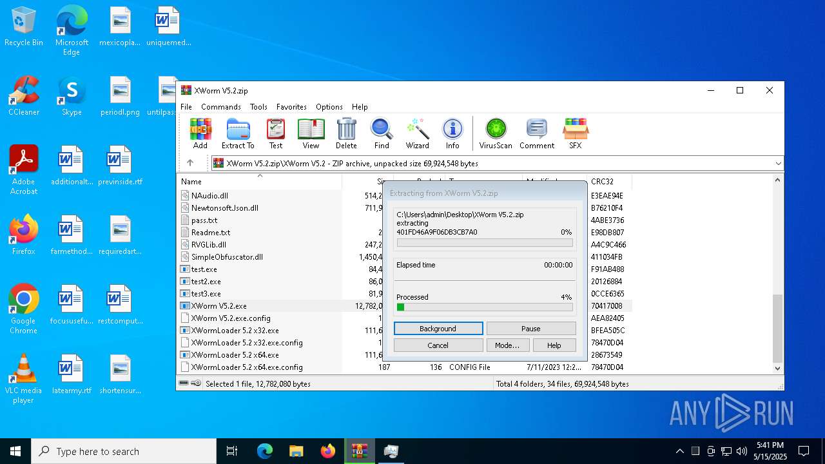Click scroll down arrow of file list

pos(778,368)
